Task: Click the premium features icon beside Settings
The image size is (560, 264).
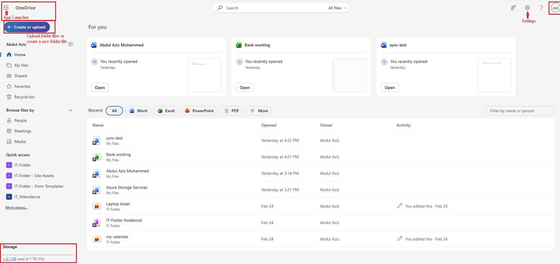Action: 513,8
